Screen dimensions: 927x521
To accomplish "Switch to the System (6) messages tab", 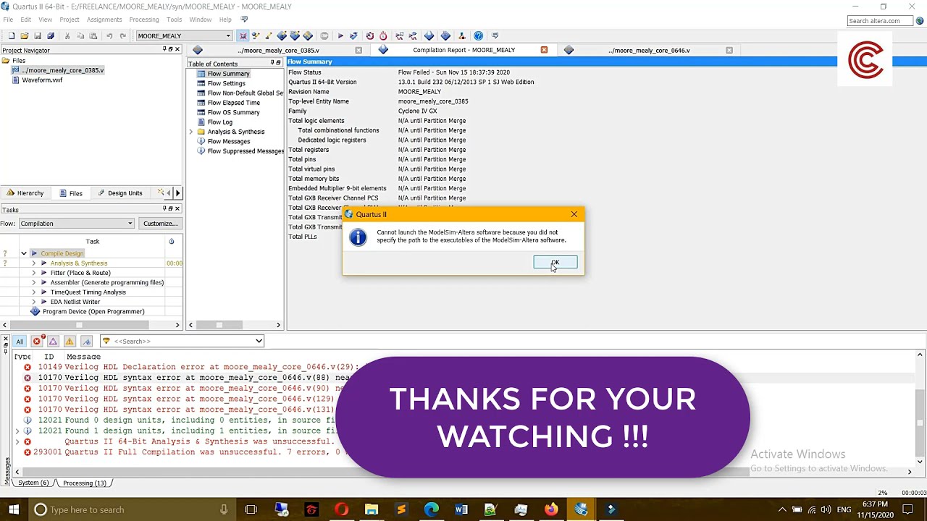I will (x=33, y=483).
